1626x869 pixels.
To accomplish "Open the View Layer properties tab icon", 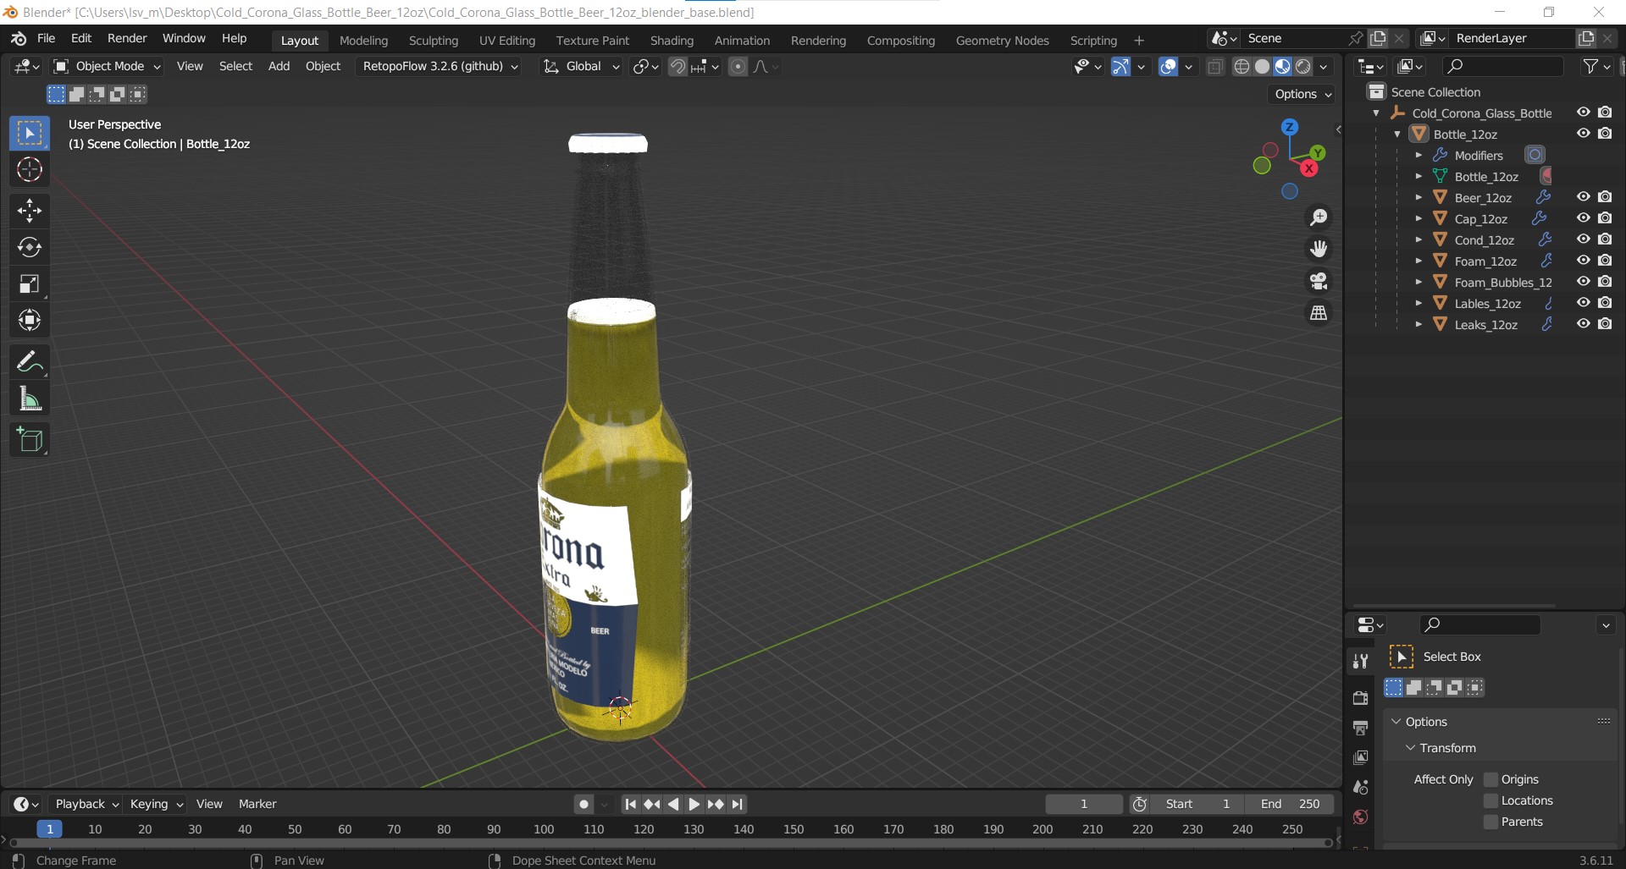I will [x=1360, y=757].
